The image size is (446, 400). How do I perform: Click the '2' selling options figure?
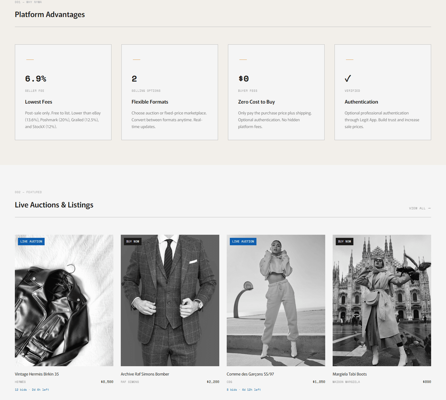134,79
